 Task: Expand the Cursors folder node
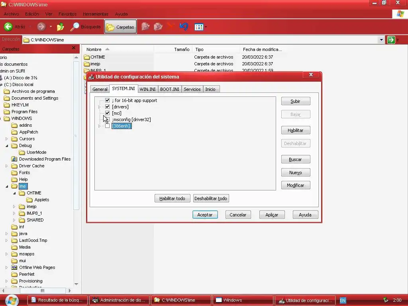pyautogui.click(x=7, y=139)
